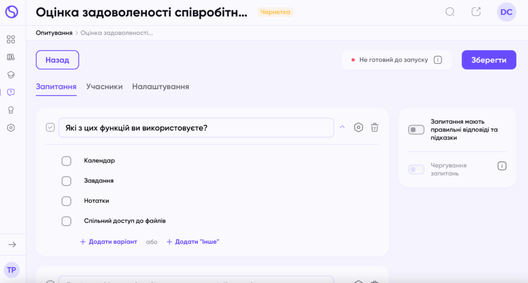This screenshot has height=283, width=528.
Task: Click the info icon beside launch status
Action: point(438,60)
